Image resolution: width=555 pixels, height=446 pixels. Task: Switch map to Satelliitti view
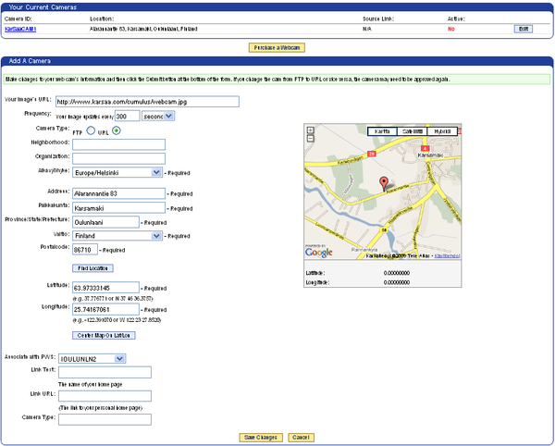pyautogui.click(x=410, y=131)
